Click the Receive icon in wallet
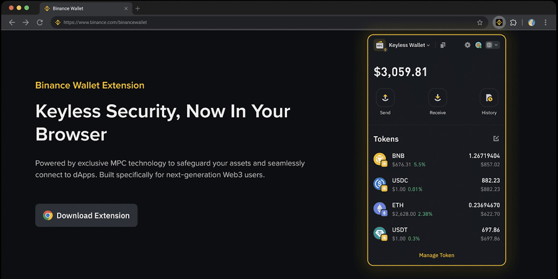The width and height of the screenshot is (558, 279). click(x=438, y=98)
